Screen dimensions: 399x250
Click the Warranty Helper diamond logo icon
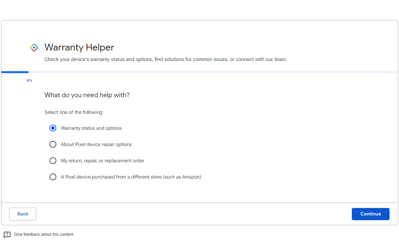point(34,48)
